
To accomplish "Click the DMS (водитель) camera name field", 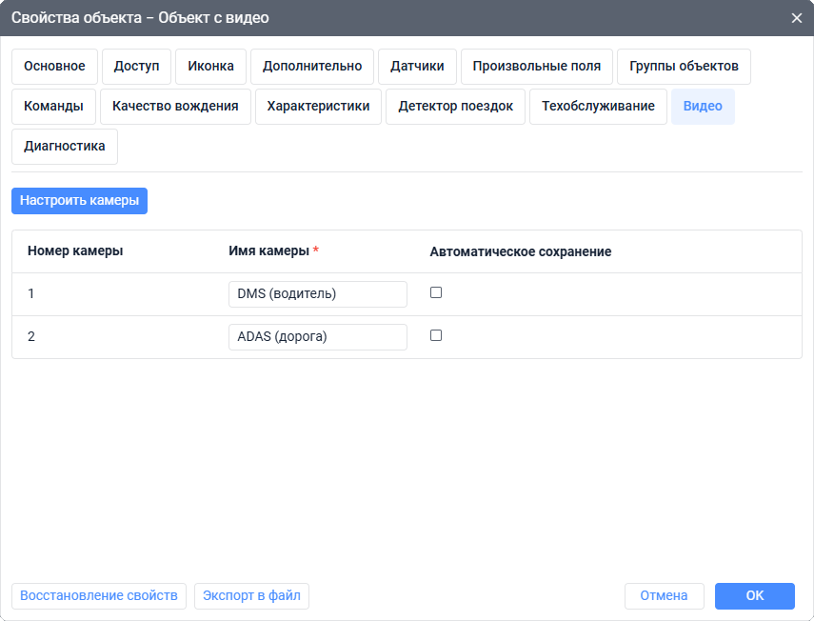I will (317, 294).
